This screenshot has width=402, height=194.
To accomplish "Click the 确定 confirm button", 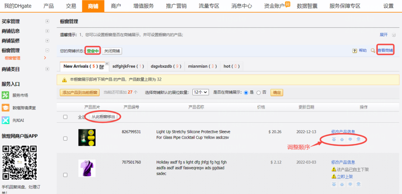I will (x=277, y=93).
